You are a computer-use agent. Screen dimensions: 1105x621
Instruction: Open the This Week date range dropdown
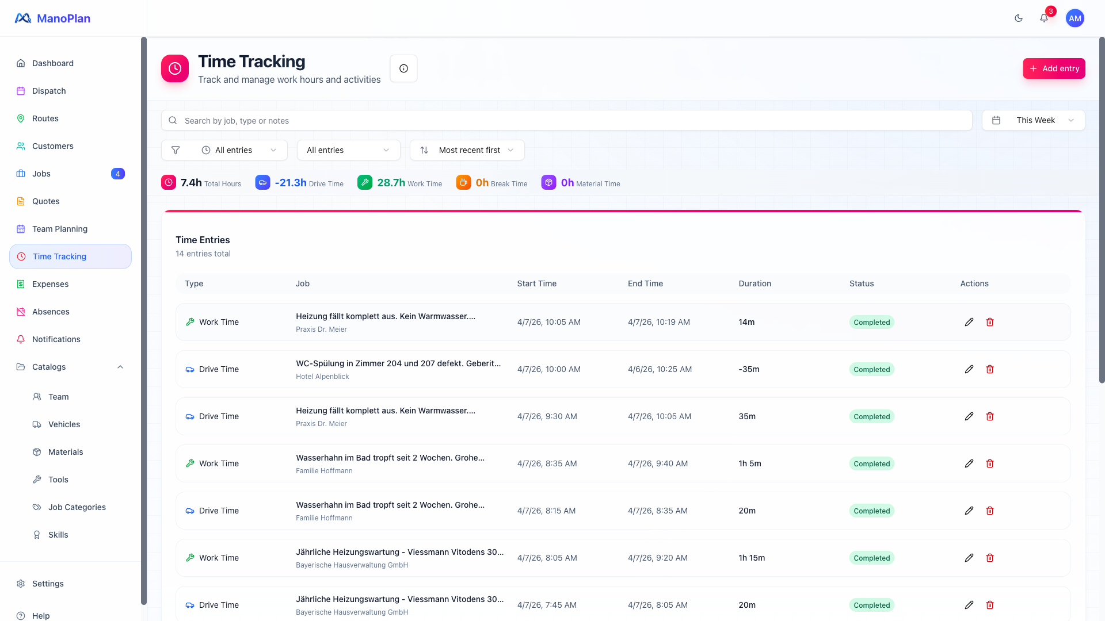coord(1034,120)
